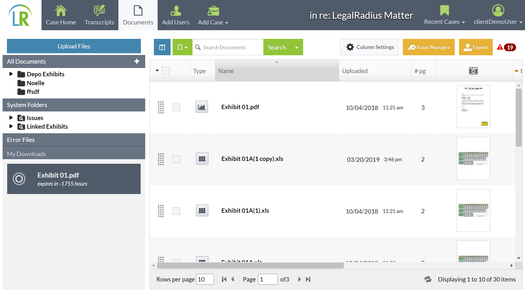
Task: Open the Issue Manager
Action: click(x=428, y=47)
